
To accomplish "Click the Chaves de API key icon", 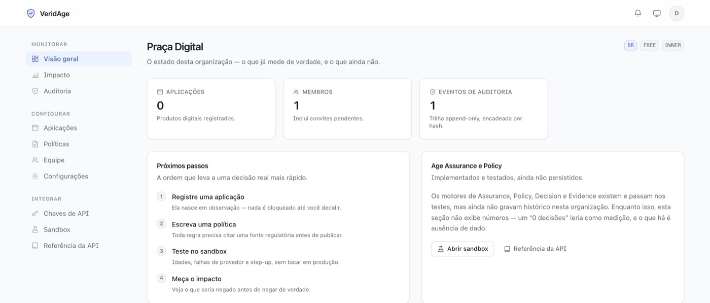I will [35, 214].
